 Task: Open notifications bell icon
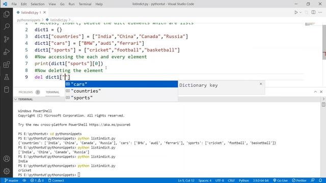point(320,180)
